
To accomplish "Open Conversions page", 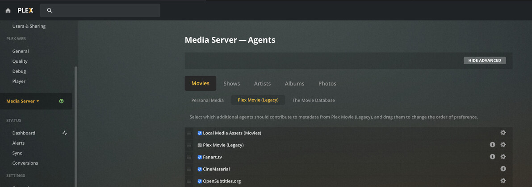I will click(25, 163).
